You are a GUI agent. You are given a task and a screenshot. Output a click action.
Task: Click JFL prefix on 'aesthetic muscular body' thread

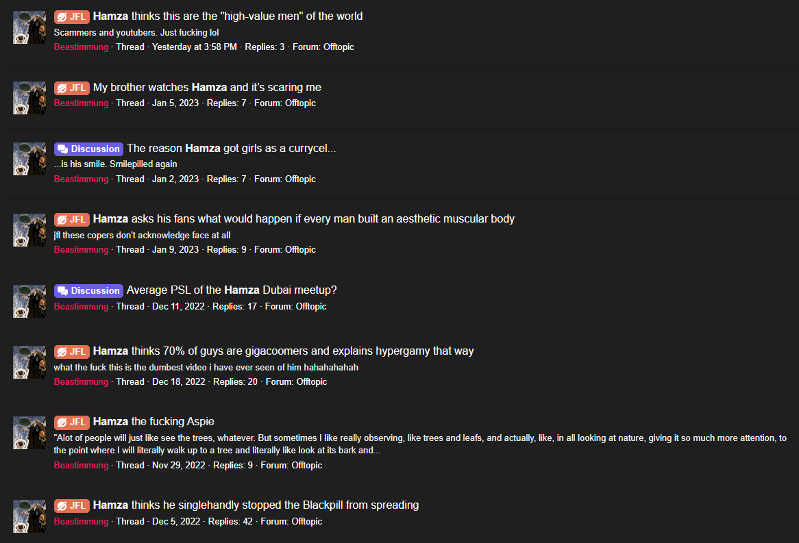click(72, 220)
